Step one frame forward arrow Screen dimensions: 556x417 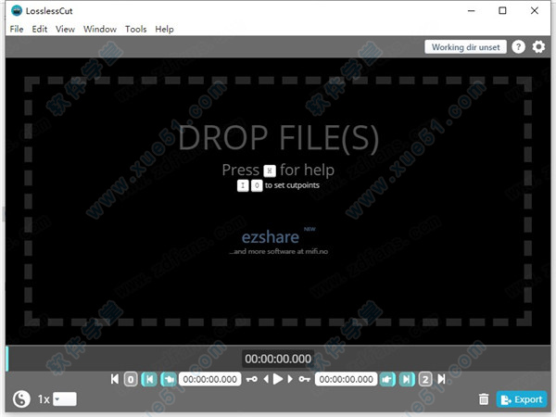(x=290, y=379)
